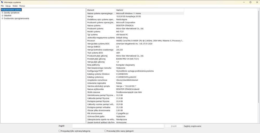Image resolution: width=260 pixels, height=133 pixels.
Task: Click the Znajdź search input field
Action: [x=118, y=126]
